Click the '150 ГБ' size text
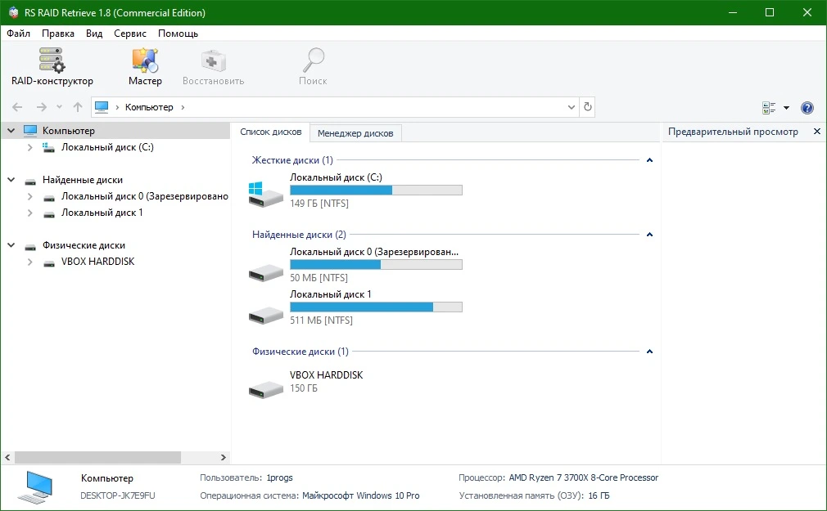Image resolution: width=827 pixels, height=511 pixels. click(304, 388)
